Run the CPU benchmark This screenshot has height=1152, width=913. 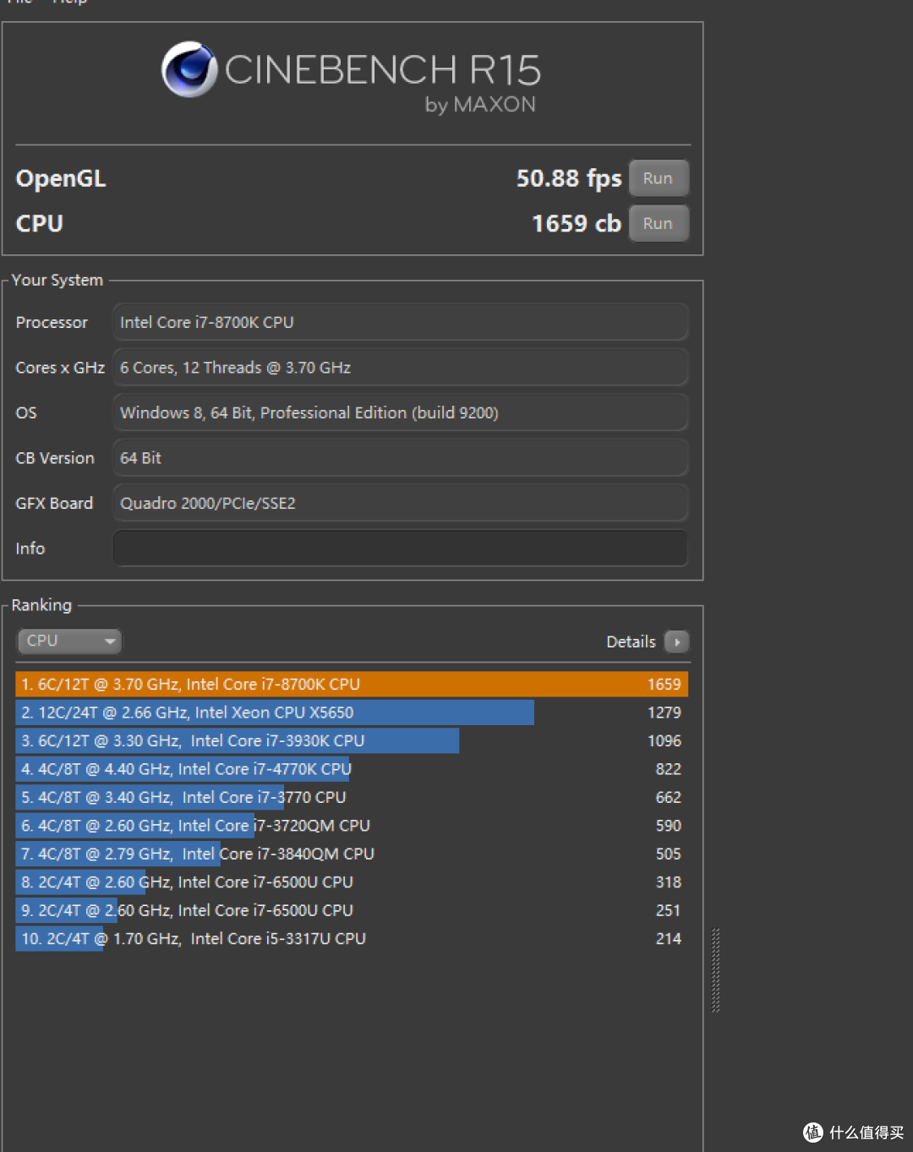[x=658, y=224]
